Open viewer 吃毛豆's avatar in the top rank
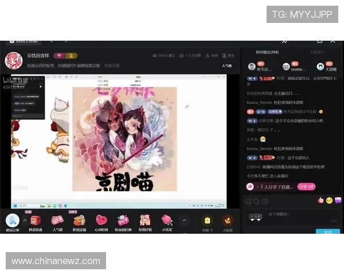This screenshot has height=275, width=344. (x=252, y=66)
